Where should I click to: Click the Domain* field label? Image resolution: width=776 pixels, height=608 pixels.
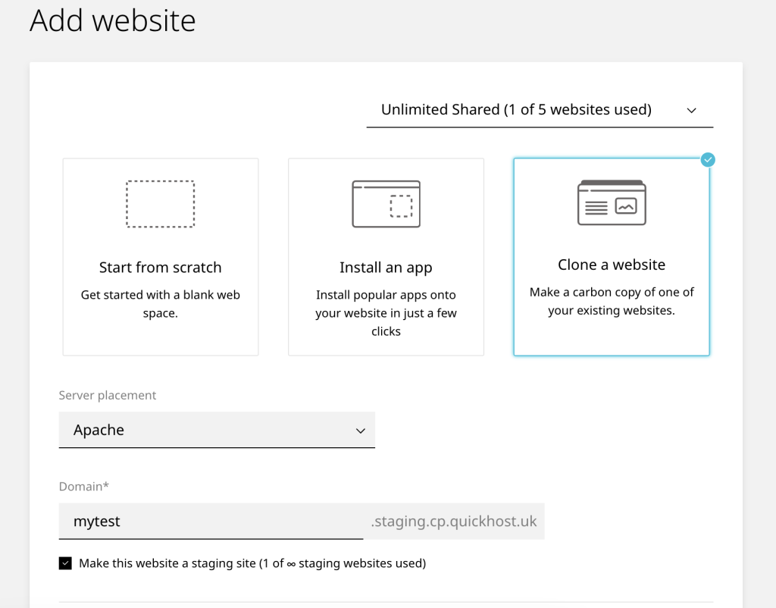pyautogui.click(x=83, y=486)
